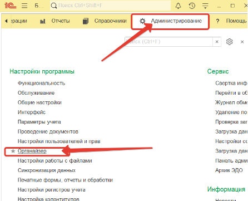Open Настройки пользователей и прав

click(x=59, y=141)
